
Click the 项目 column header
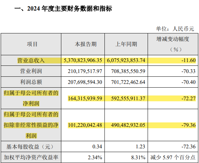click(x=32, y=44)
